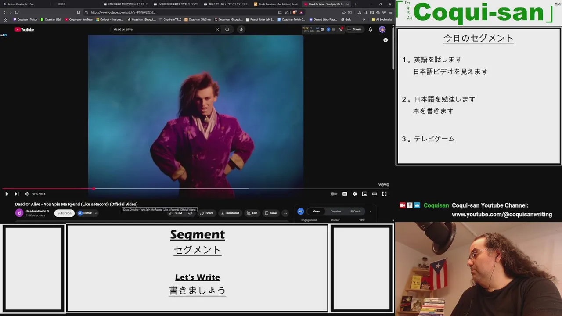Switch to theater mode view
This screenshot has height=316, width=562.
(375, 194)
